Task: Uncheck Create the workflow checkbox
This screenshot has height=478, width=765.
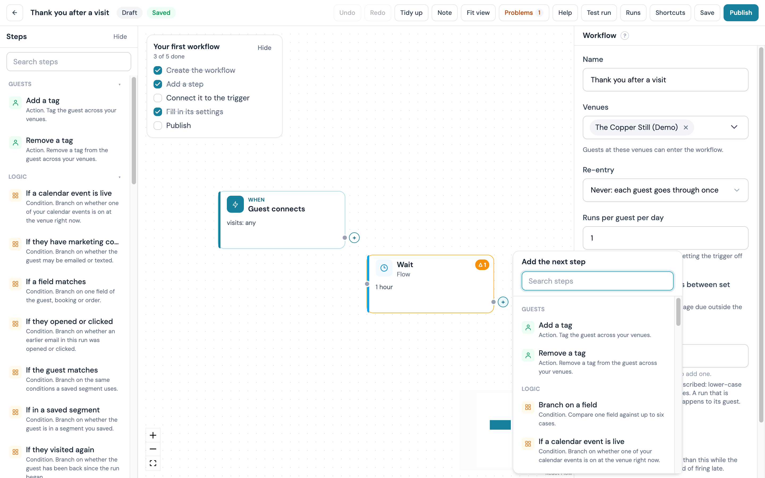Action: click(x=158, y=70)
